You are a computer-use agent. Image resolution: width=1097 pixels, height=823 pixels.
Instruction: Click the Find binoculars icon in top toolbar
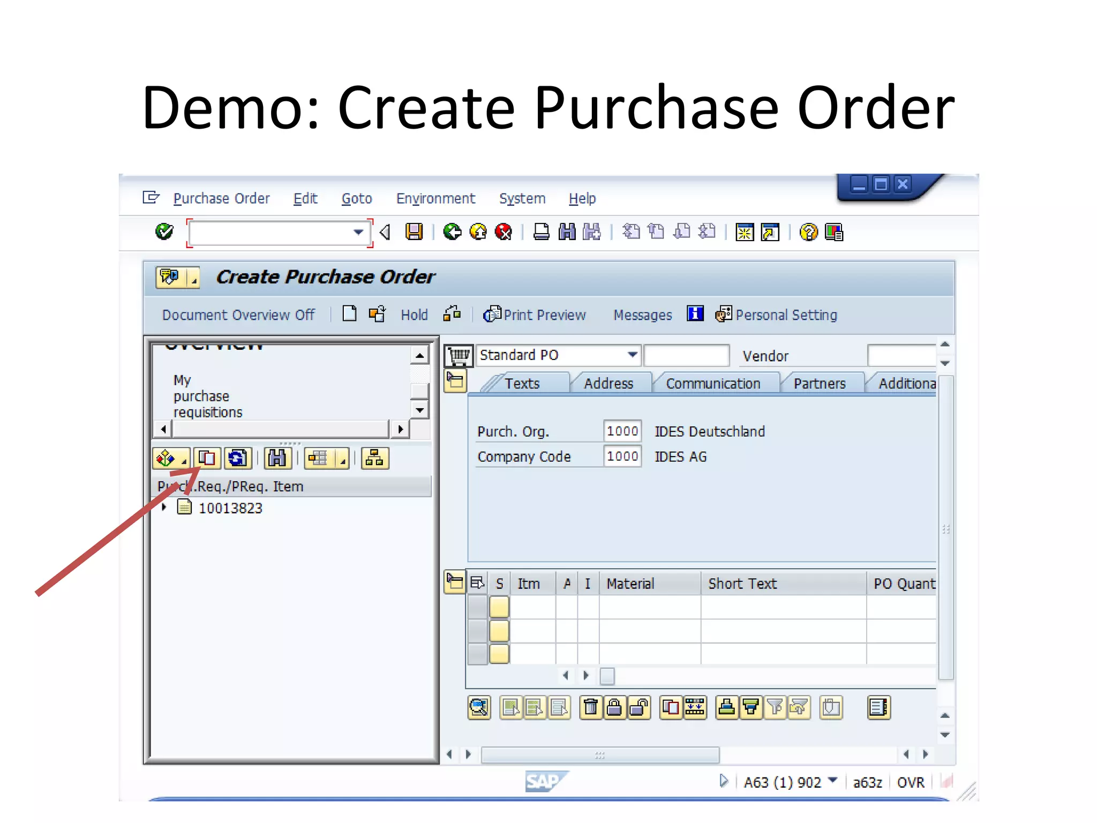tap(567, 232)
